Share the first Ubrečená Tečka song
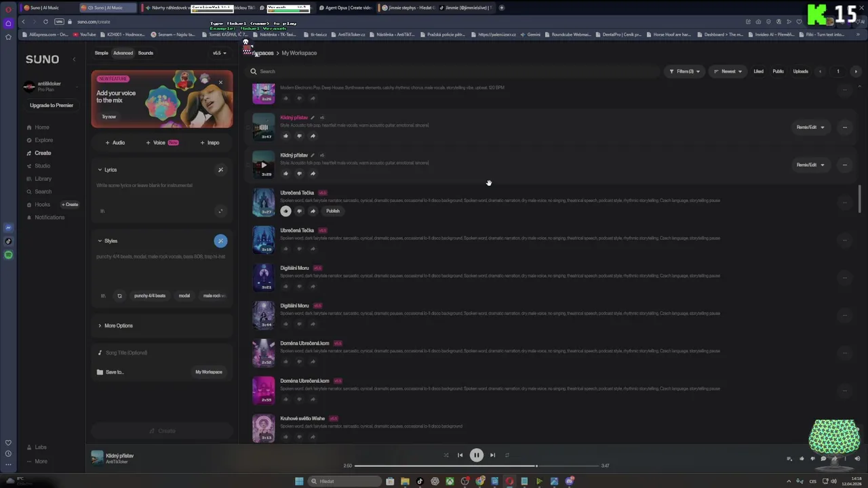This screenshot has height=488, width=868. point(313,211)
